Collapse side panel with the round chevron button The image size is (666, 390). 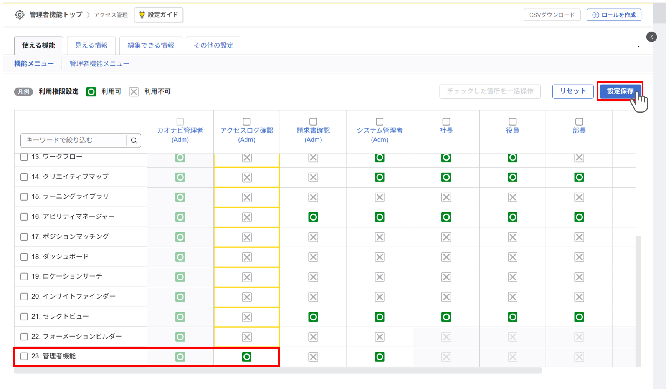pos(651,37)
